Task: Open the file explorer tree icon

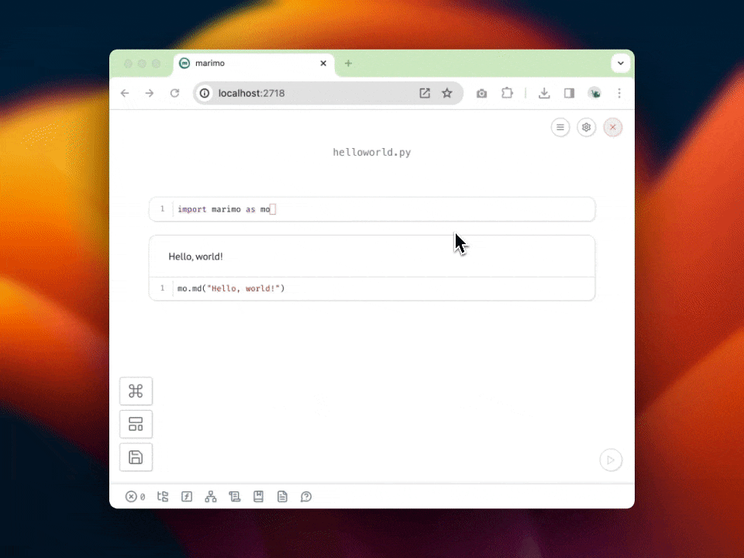Action: [x=163, y=497]
